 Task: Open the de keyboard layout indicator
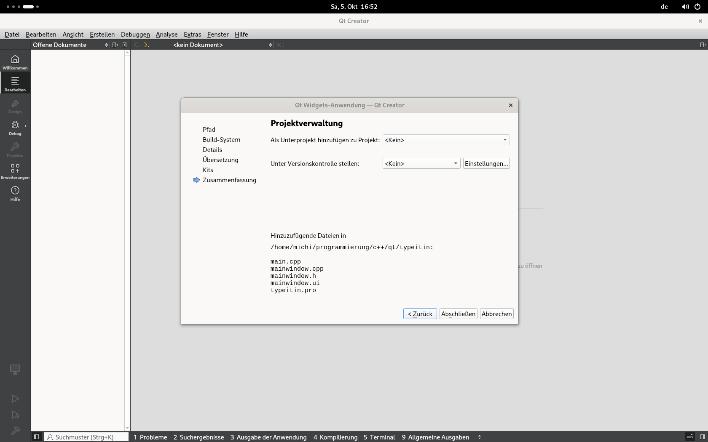[664, 7]
